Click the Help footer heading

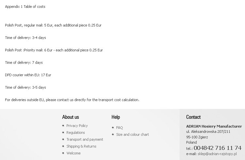coord(115,117)
